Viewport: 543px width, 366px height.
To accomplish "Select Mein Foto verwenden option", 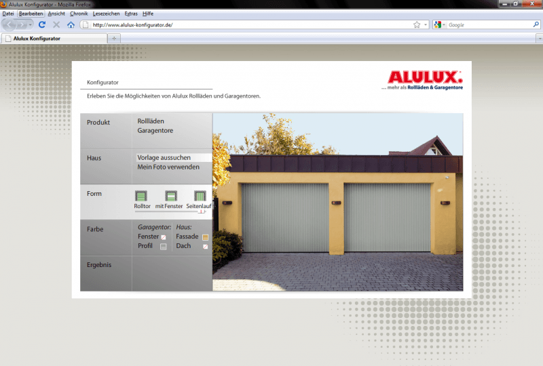I will pyautogui.click(x=168, y=167).
